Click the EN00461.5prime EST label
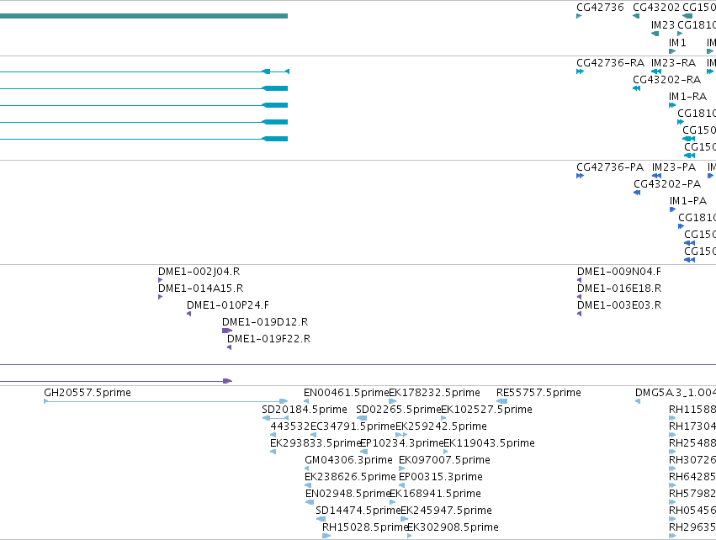716x540 pixels. 346,393
